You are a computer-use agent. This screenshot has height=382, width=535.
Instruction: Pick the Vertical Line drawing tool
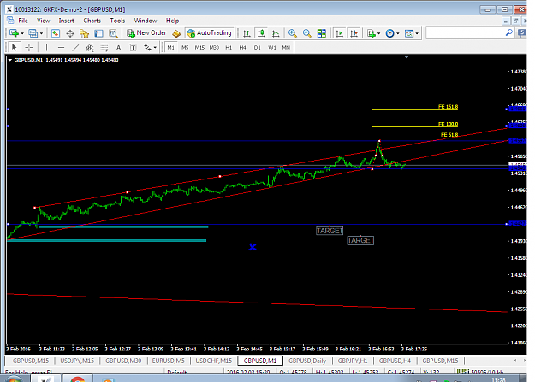46,47
